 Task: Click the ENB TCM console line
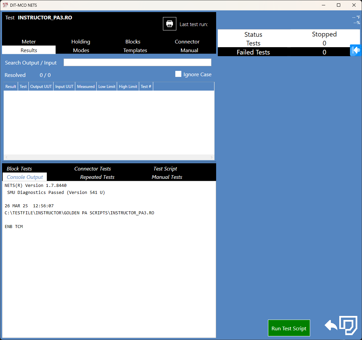click(14, 227)
